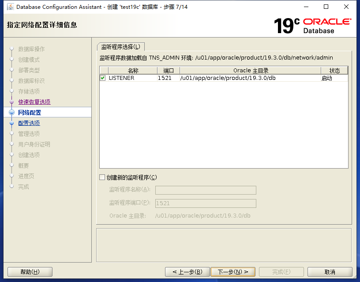The height and width of the screenshot is (282, 360).
Task: Click the 网络配置 step bullet icon
Action: pyautogui.click(x=12, y=112)
